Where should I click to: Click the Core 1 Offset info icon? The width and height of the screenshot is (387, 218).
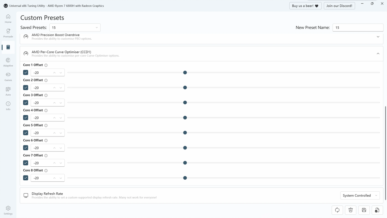[46, 65]
